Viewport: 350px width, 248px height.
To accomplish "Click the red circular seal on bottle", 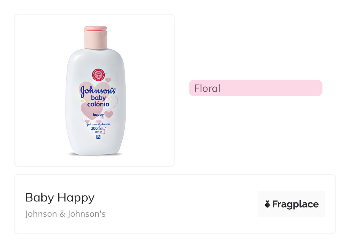I will coord(98,75).
